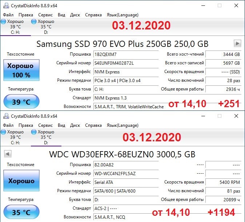Click interface field Serial ATA

pos(126,182)
